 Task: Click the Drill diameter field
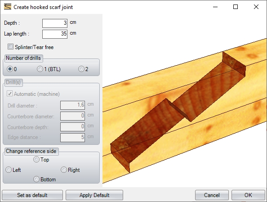click(72, 105)
